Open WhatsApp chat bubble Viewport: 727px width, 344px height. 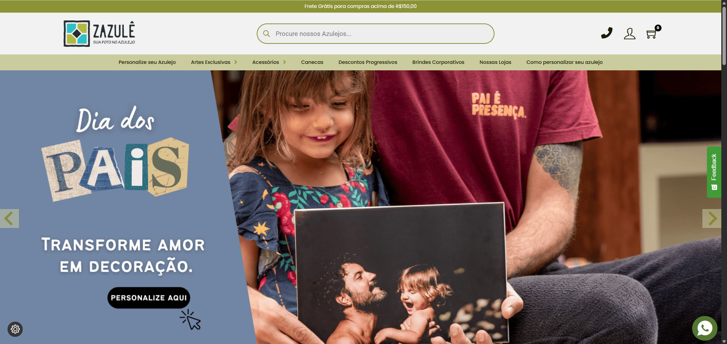[x=705, y=328]
